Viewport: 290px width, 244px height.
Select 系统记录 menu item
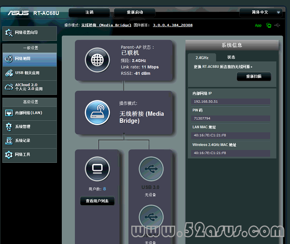[30, 141]
